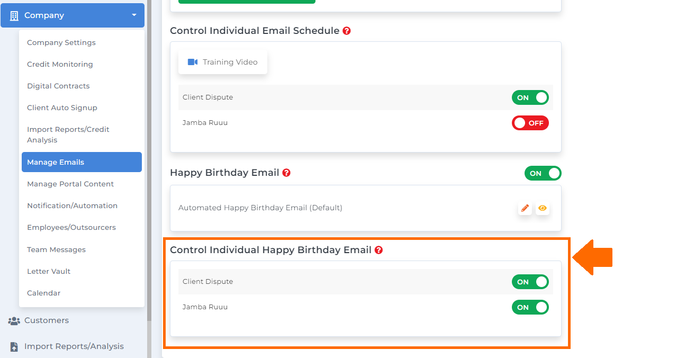
Task: Click the sidebar vertical scrollbar
Action: click(149, 159)
